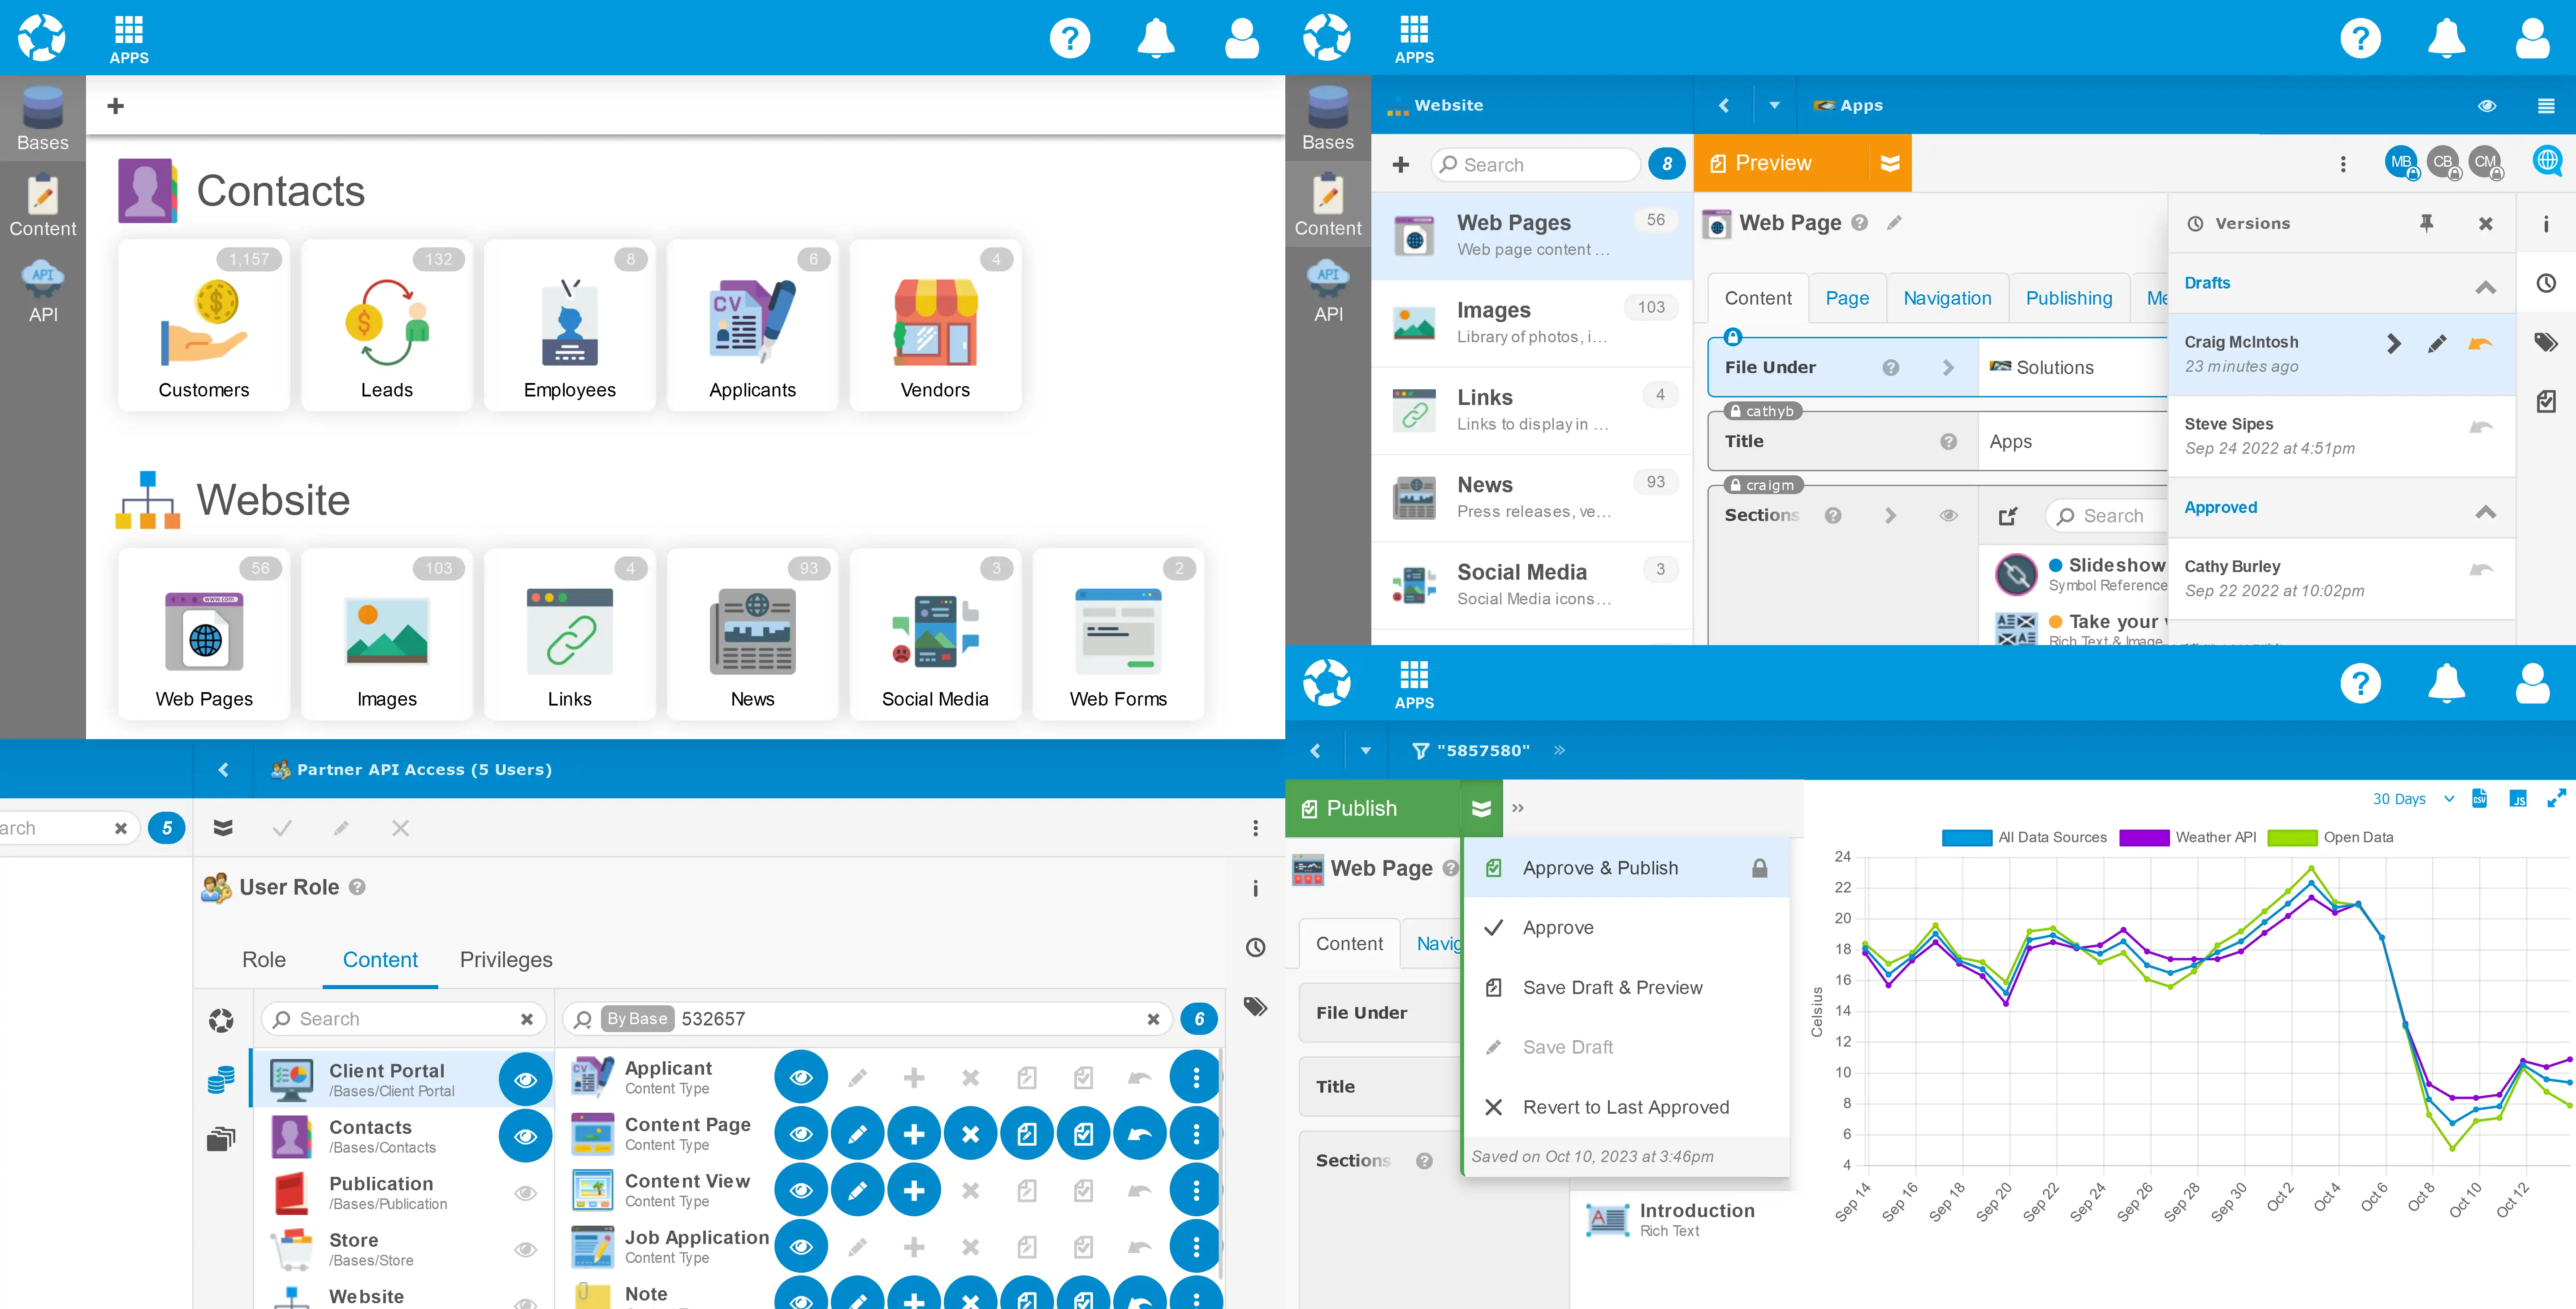
Task: Expand the orange Preview button dropdown
Action: tap(1889, 163)
